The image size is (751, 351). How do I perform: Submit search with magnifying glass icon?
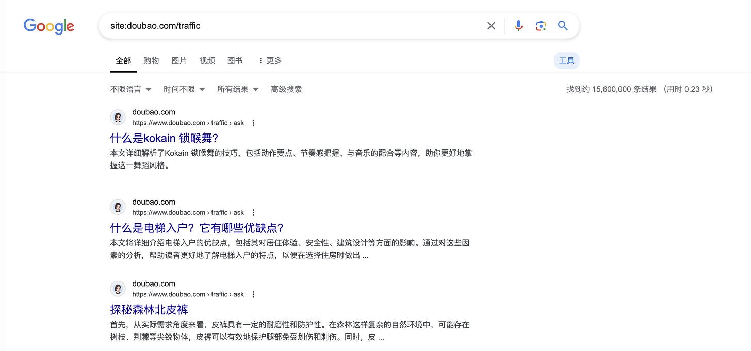point(563,26)
